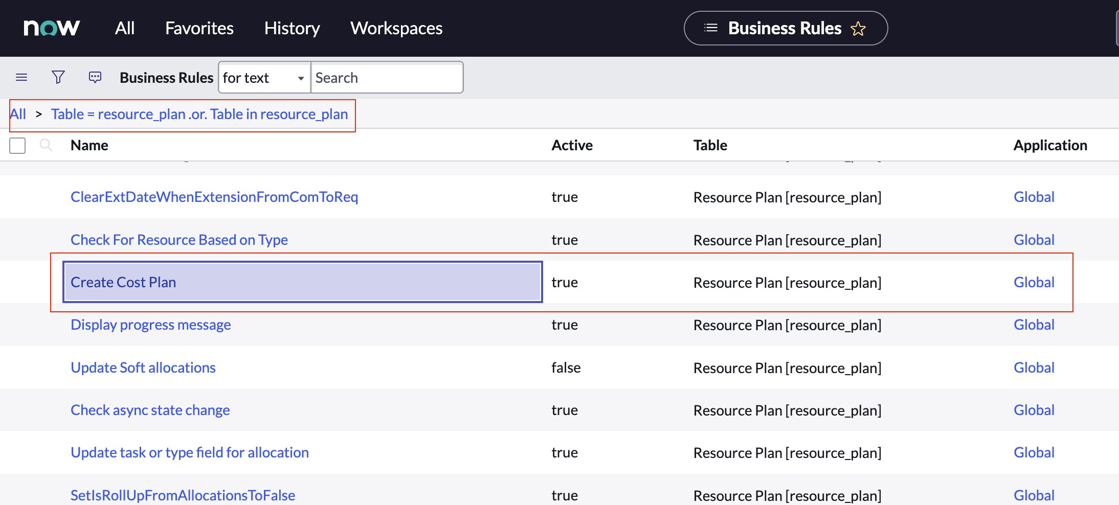
Task: Open the list controls hamburger menu
Action: point(21,77)
